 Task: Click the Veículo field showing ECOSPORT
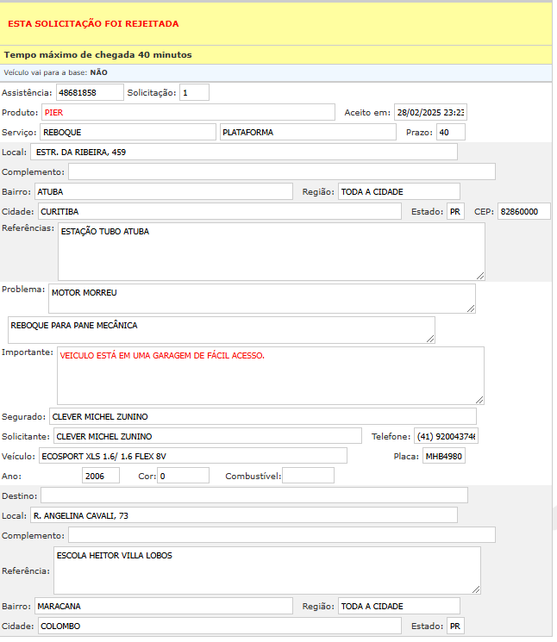pos(191,456)
